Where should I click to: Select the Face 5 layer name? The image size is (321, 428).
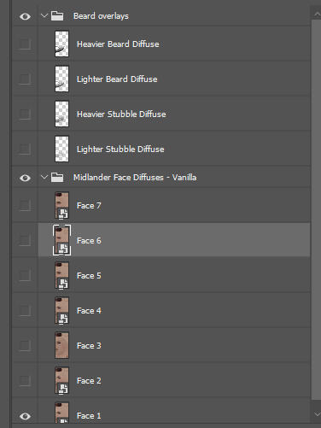coord(89,276)
